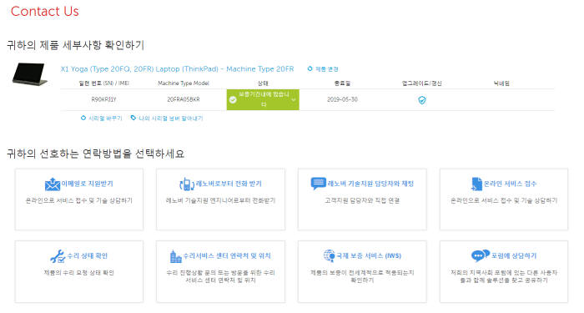
Task: Click the Machine Type Model column header
Action: click(184, 83)
